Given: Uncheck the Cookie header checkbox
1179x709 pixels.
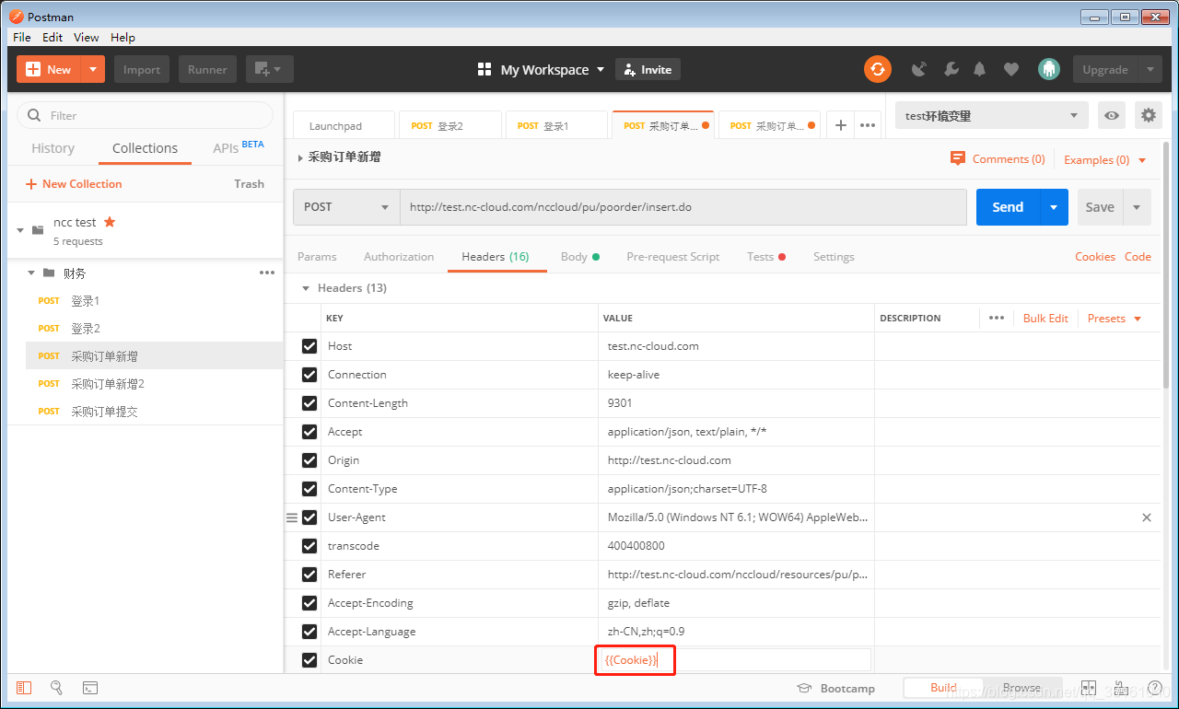Looking at the screenshot, I should point(309,660).
